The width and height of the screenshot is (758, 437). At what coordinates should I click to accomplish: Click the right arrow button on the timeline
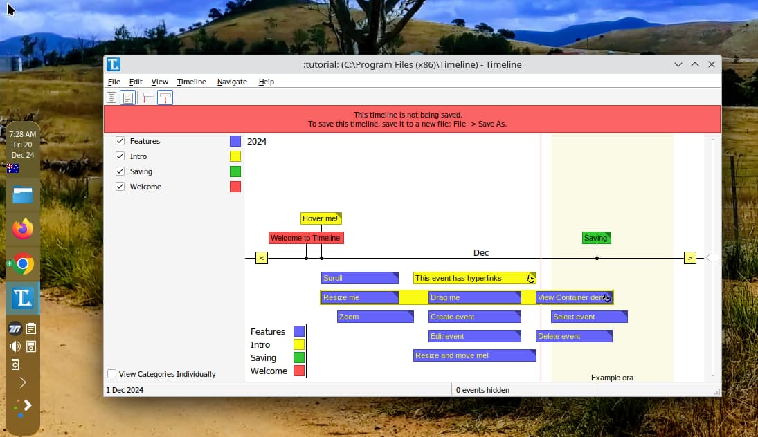(x=690, y=259)
